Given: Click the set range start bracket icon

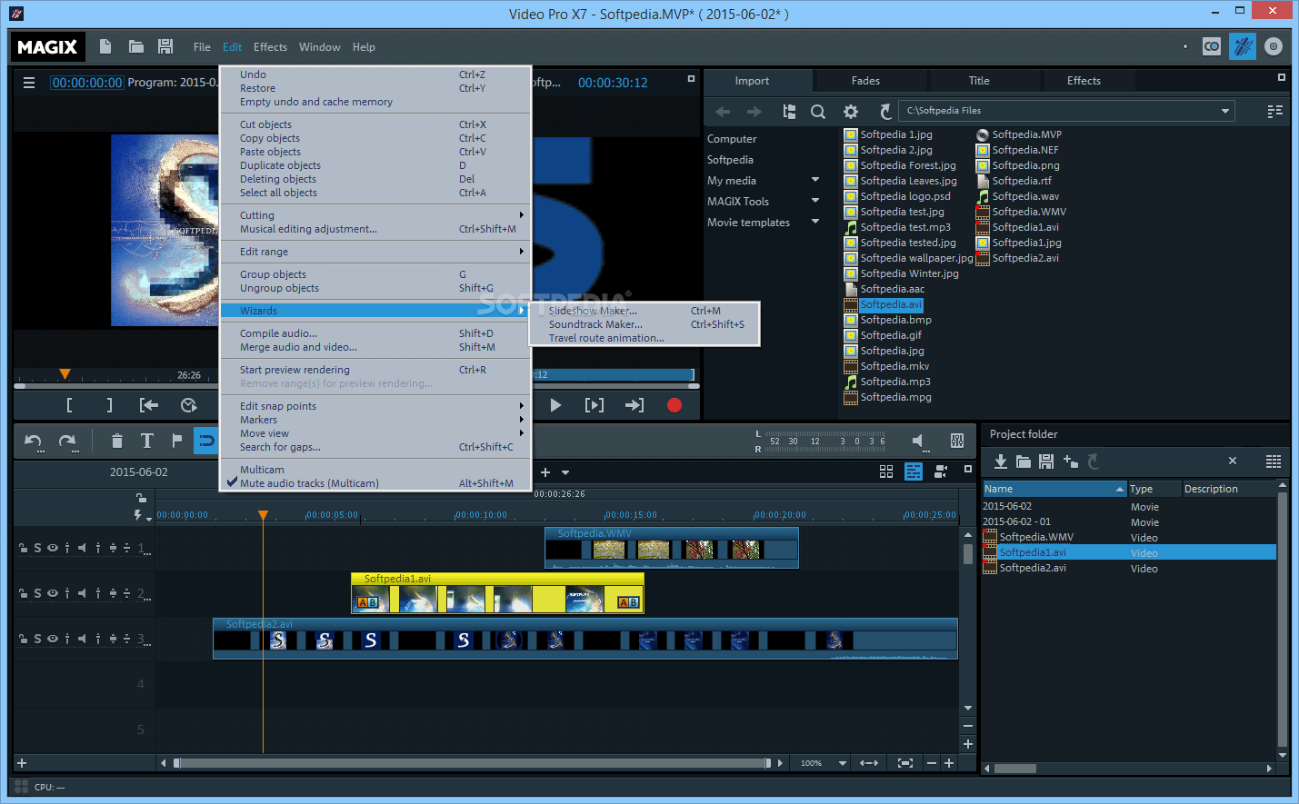Looking at the screenshot, I should pyautogui.click(x=69, y=405).
